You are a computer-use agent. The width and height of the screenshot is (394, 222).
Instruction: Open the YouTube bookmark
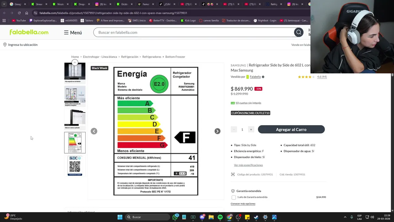[19, 21]
